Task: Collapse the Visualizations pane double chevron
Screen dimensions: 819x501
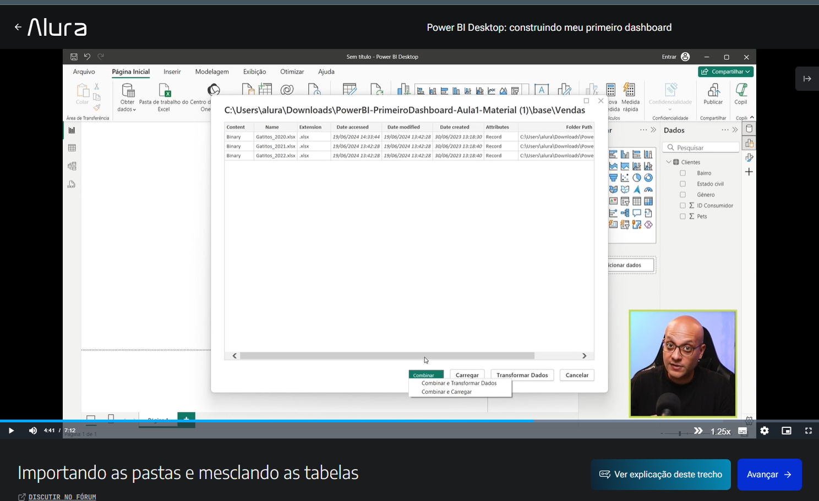Action: pos(653,130)
